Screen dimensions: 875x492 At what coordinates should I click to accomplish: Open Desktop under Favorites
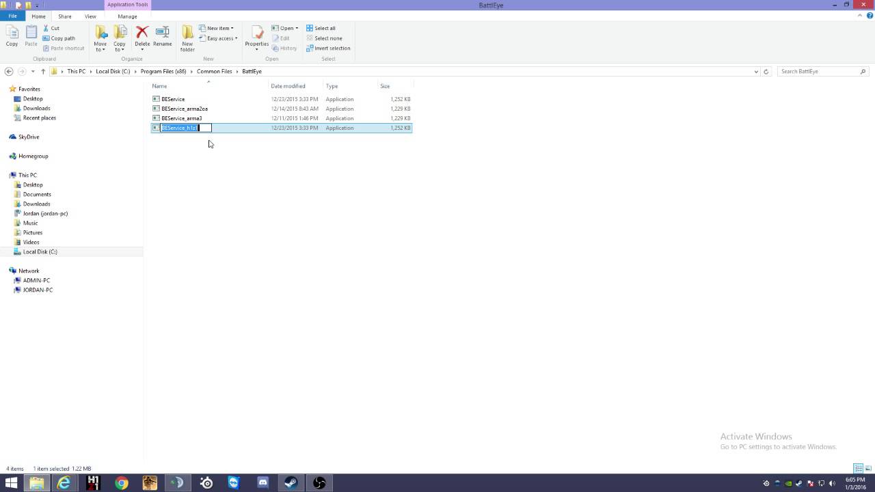(x=33, y=98)
